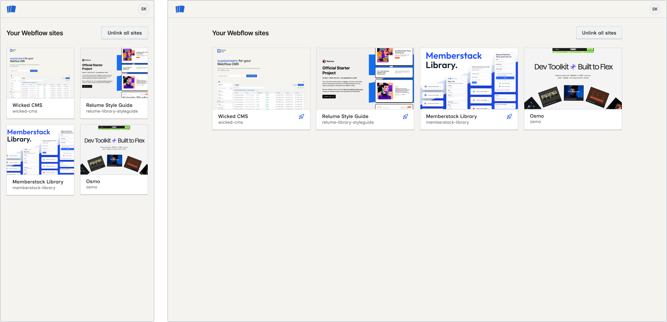Open the Wicked CMS thumbnail in the right panel
This screenshot has width=667, height=322.
pos(261,79)
